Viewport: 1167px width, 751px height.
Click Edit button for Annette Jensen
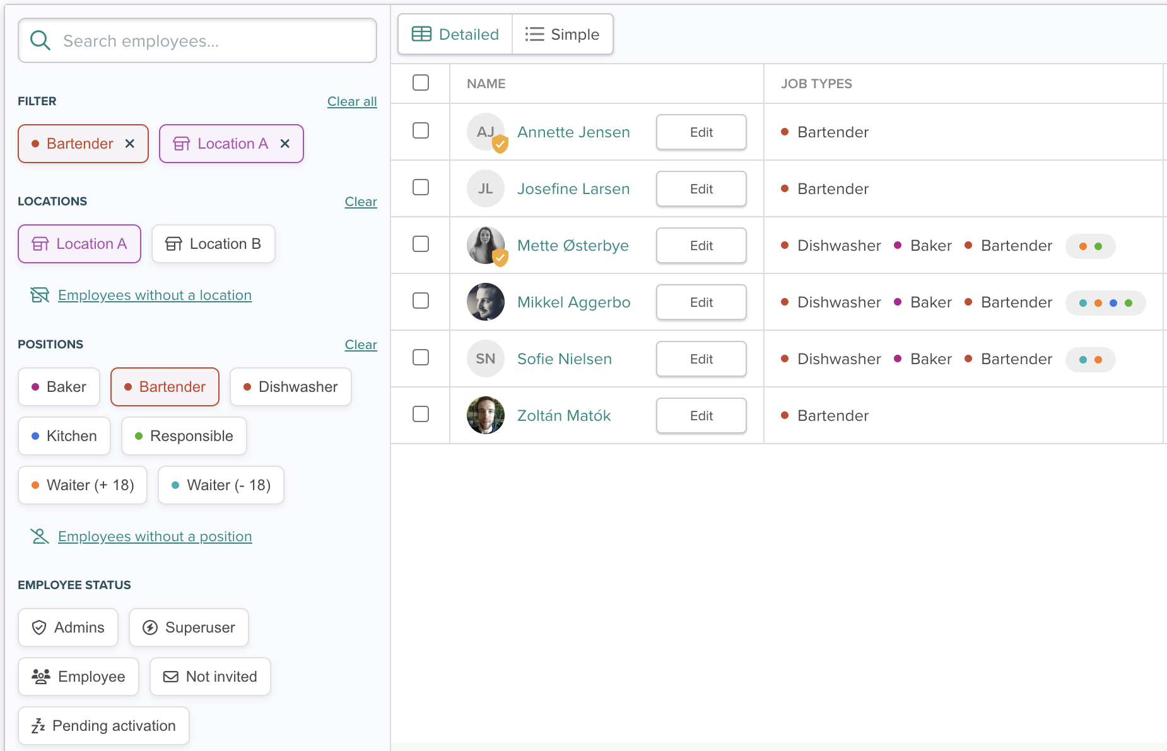coord(701,132)
